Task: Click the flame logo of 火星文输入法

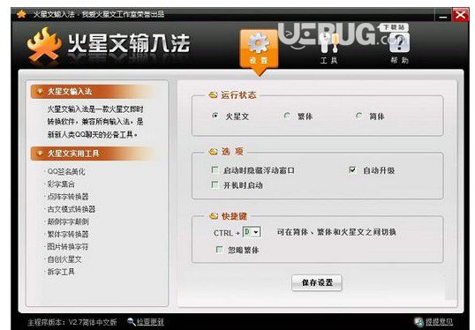Action: [43, 45]
